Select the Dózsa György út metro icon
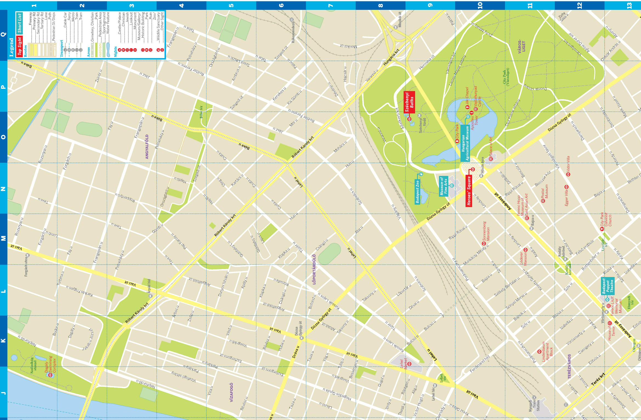This screenshot has height=420, width=641. [x=301, y=338]
